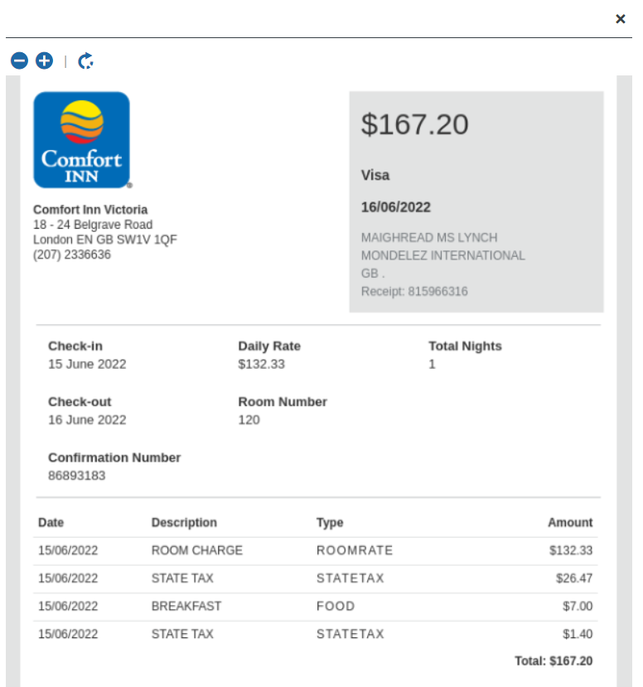This screenshot has height=687, width=643.
Task: Select the 16/06/2022 payment date
Action: point(395,207)
